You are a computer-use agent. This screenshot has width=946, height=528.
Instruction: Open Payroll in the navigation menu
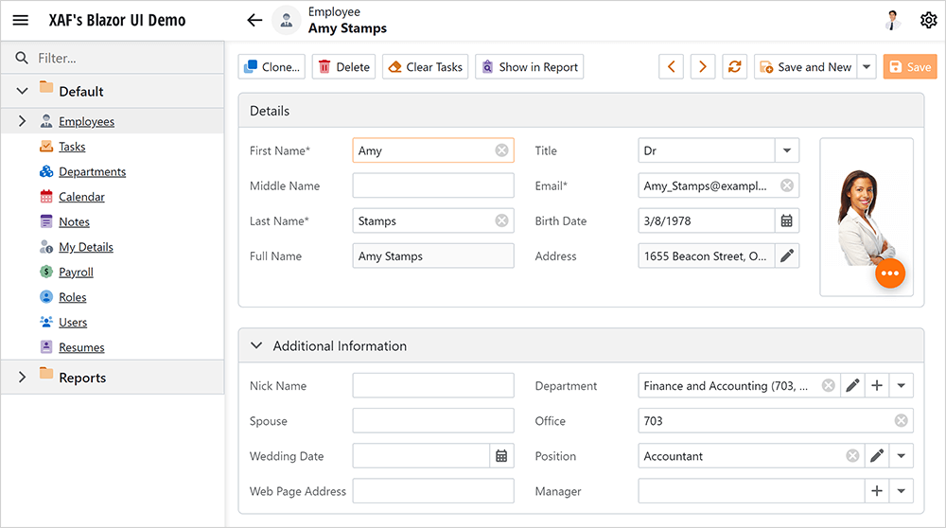[76, 273]
